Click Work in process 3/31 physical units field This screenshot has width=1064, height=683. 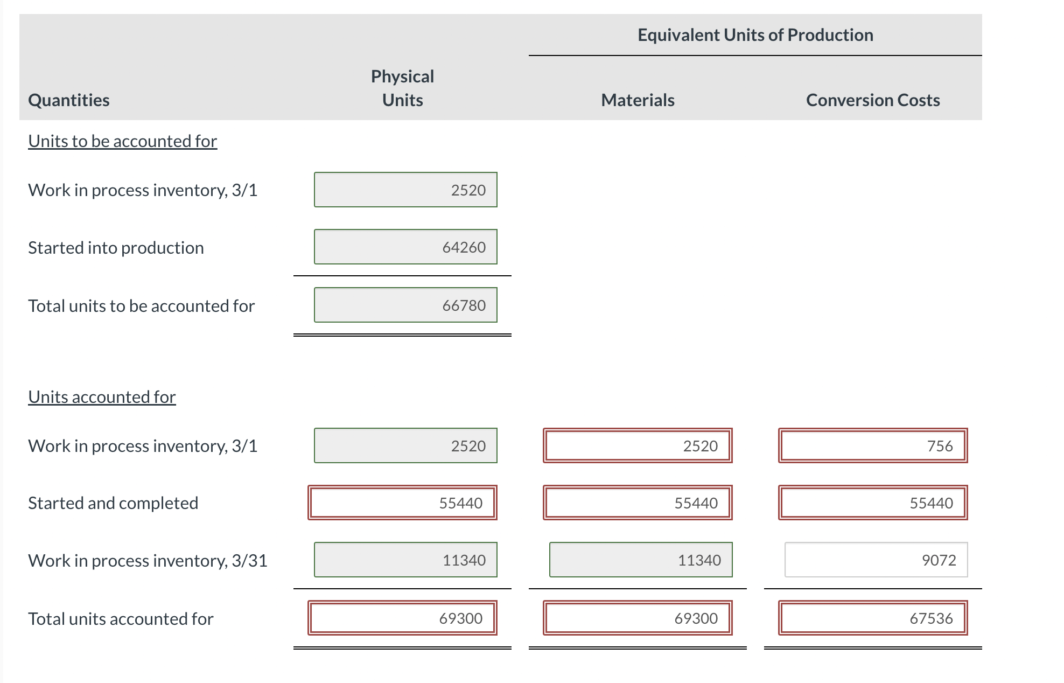tap(405, 560)
